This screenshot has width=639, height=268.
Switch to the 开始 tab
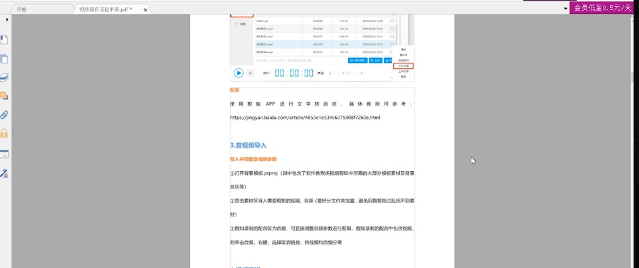pos(22,9)
